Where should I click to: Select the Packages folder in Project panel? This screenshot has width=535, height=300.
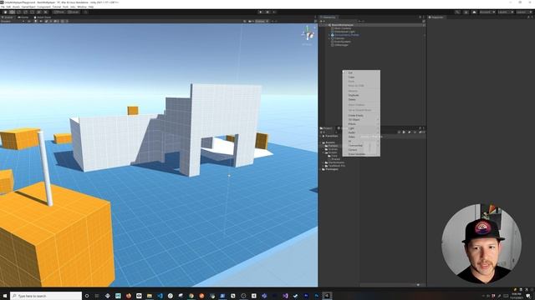[331, 169]
